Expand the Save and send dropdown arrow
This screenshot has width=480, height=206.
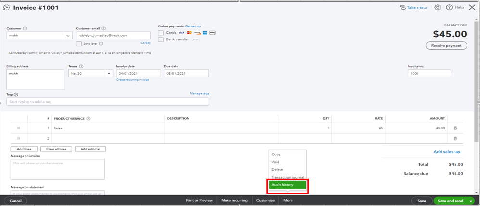(x=471, y=201)
